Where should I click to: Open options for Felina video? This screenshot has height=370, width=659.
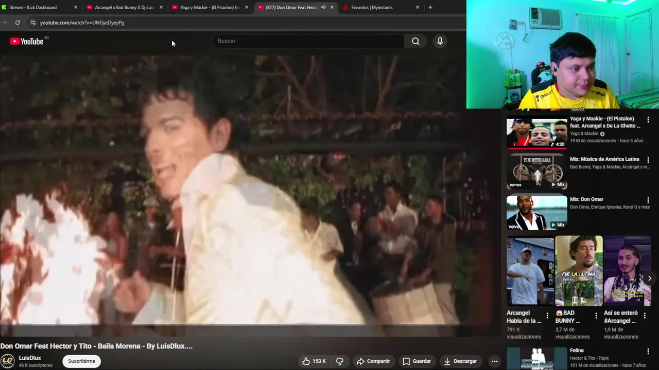coord(648,351)
